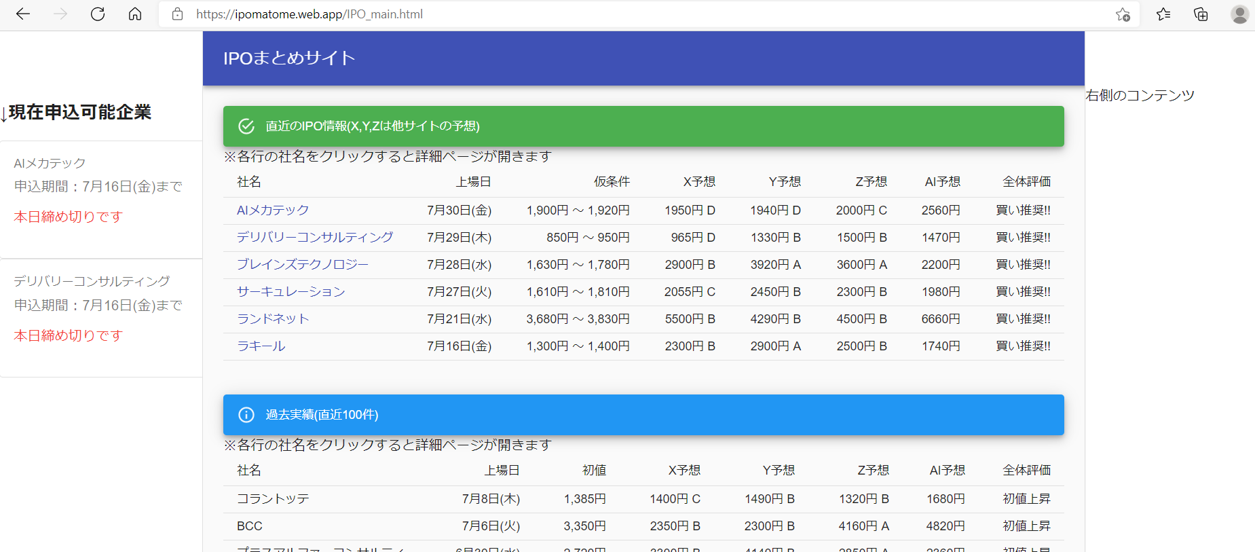The width and height of the screenshot is (1255, 552).
Task: Open the デリバリーコンサルティング detail link
Action: (315, 238)
